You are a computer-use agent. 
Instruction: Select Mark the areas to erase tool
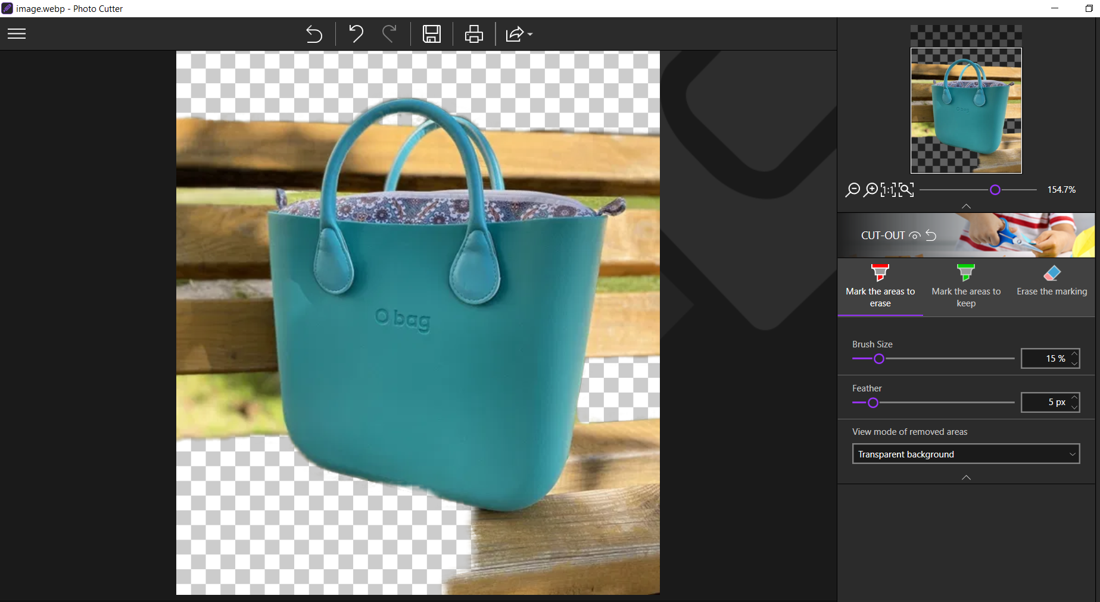(880, 286)
